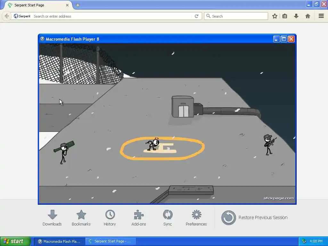Close the Serpent Start Page tab
Screen dimensions: 328x246
click(67, 5)
